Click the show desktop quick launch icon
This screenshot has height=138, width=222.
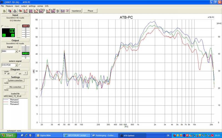[x=22, y=136]
